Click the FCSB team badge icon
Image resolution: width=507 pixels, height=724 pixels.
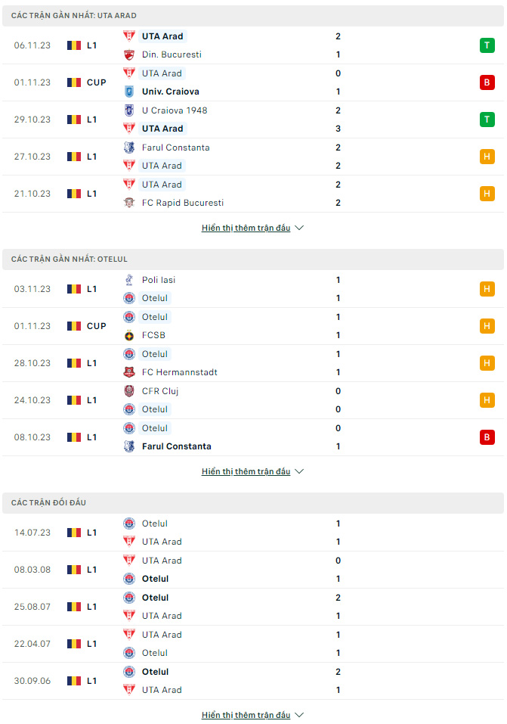click(129, 335)
